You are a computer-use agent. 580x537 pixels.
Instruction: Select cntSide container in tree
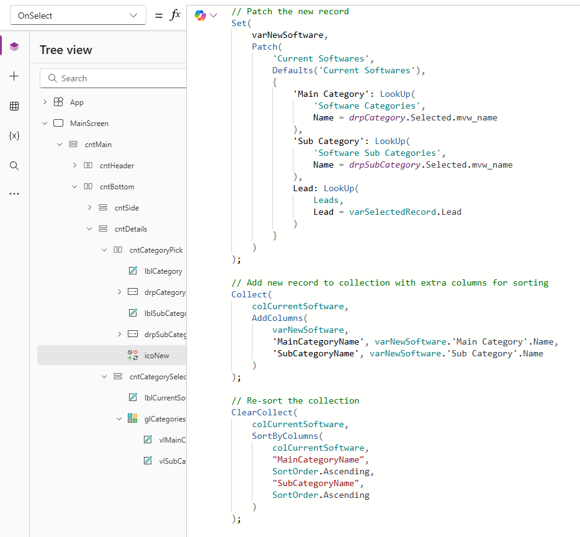click(127, 208)
